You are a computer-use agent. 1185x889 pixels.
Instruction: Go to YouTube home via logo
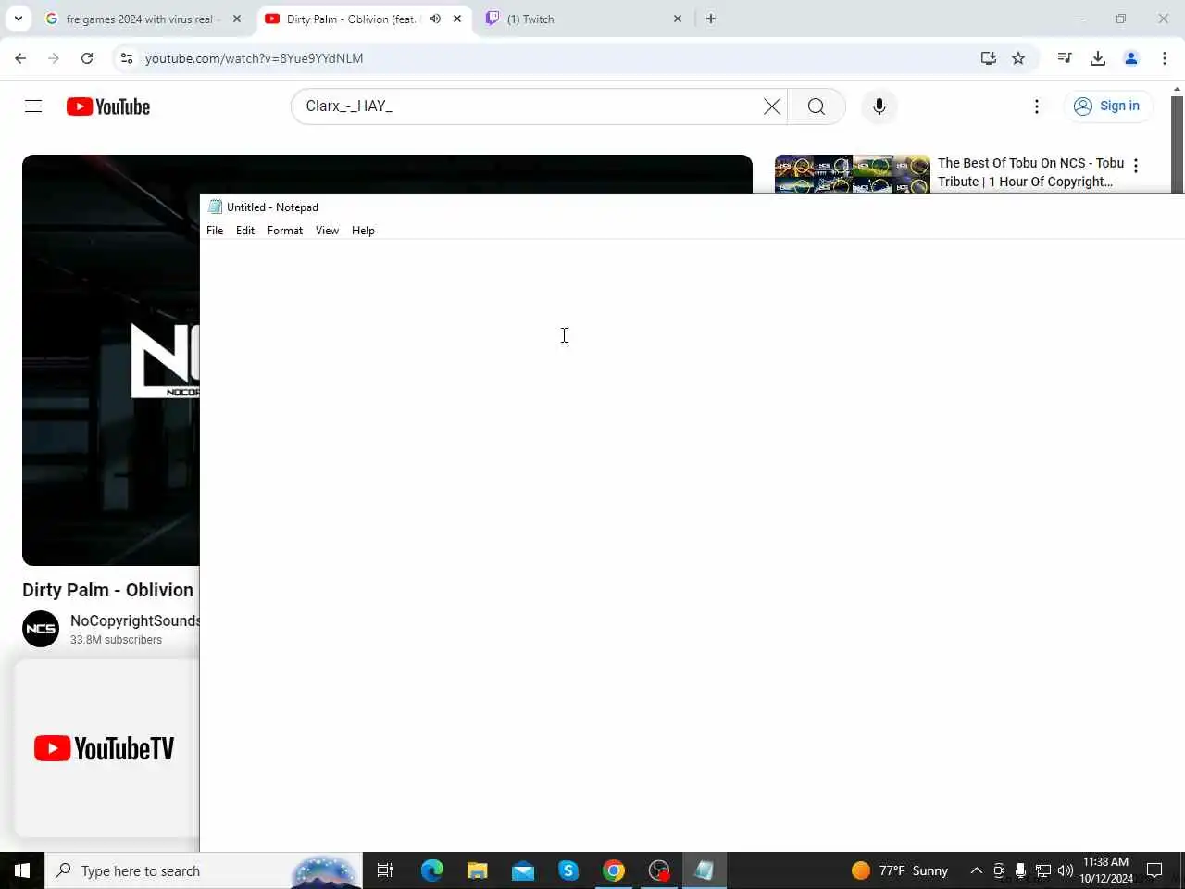(x=108, y=106)
